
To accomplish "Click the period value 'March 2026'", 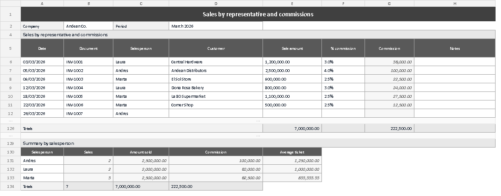I will click(216, 26).
